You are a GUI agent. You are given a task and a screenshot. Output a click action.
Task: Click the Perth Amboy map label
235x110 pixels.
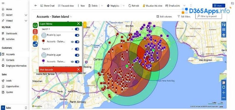pos(78,102)
